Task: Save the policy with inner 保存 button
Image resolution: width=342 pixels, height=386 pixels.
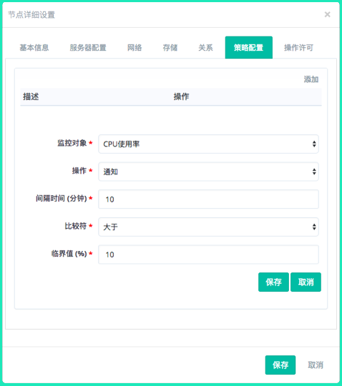Action: click(x=273, y=282)
